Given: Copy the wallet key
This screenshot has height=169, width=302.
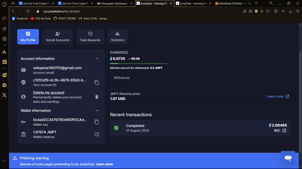Looking at the screenshot, I should click(97, 122).
